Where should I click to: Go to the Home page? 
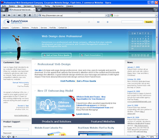click(29, 15)
